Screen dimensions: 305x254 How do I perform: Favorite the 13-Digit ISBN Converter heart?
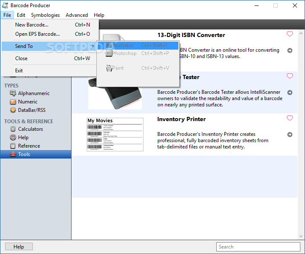(289, 34)
